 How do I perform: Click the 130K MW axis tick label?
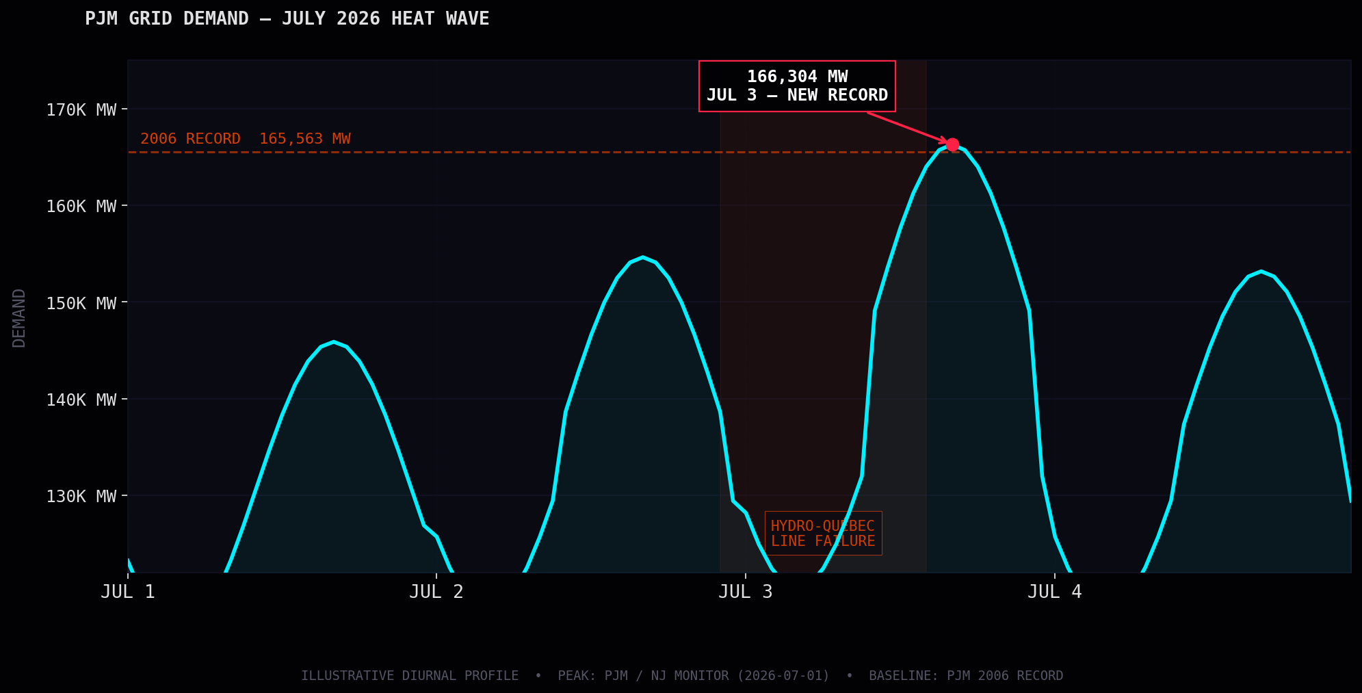coord(81,496)
